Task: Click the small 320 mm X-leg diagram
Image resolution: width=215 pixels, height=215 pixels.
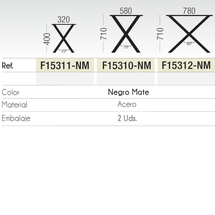Action: 64,38
